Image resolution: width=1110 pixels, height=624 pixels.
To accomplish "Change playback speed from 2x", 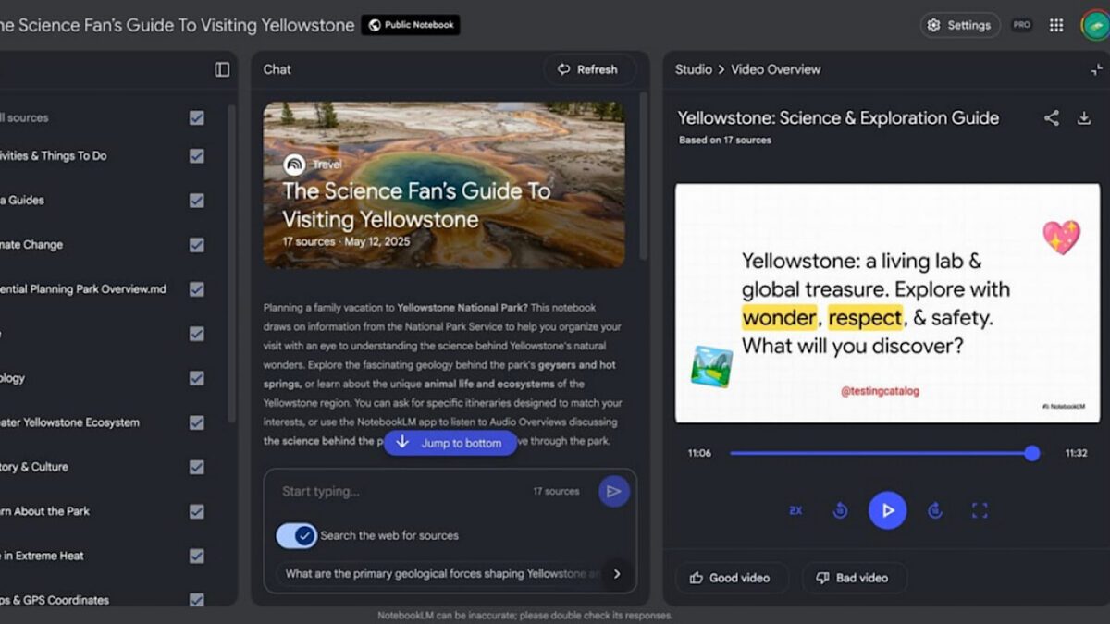I will point(795,510).
